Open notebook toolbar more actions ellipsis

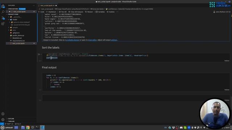click(x=117, y=12)
